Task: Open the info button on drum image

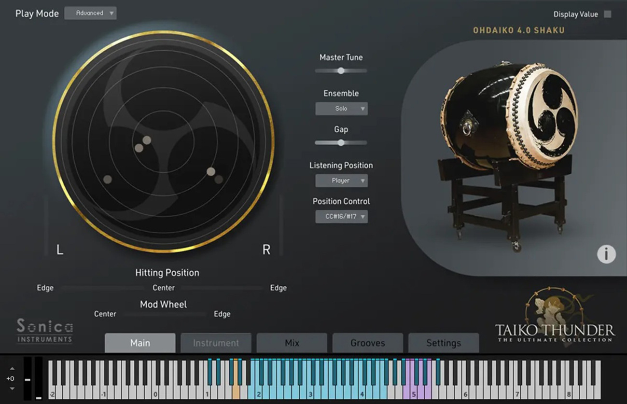Action: coord(606,254)
